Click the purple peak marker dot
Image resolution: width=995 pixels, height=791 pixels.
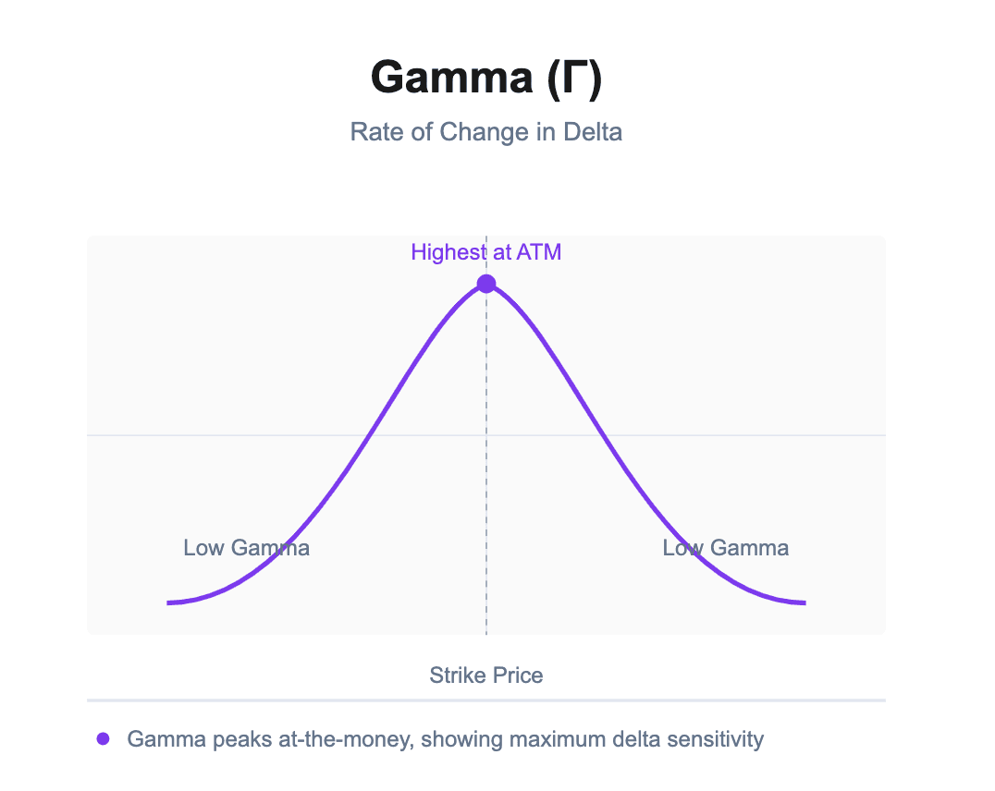[x=486, y=284]
